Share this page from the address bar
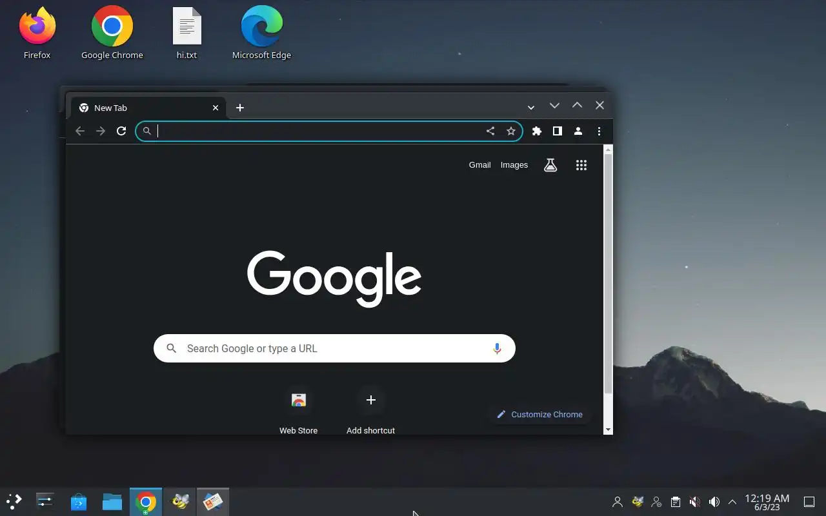Screen dimensions: 826x516 [490, 131]
